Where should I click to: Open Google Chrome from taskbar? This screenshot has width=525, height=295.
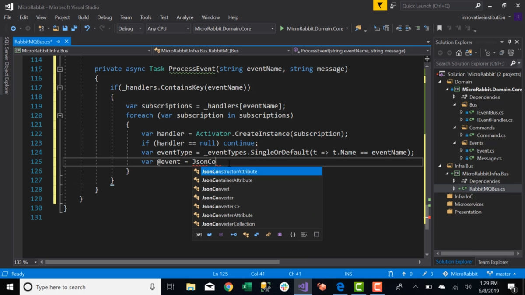pos(228,287)
